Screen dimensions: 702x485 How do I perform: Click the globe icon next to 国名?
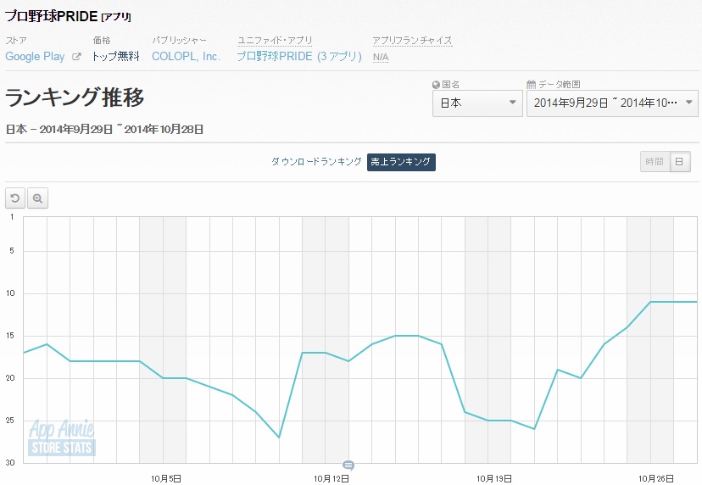436,84
